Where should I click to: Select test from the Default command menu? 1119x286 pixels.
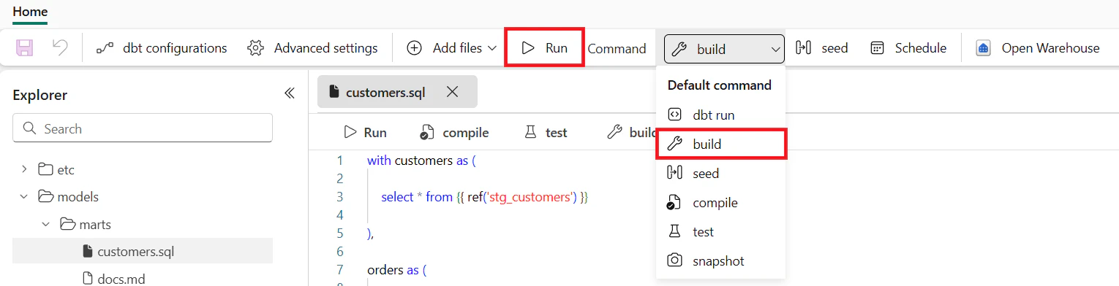pos(721,232)
